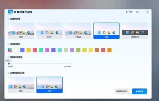This screenshot has height=101, width=159.
Task: Choose the 亚克力 taskbar style card
Action: pos(49,31)
